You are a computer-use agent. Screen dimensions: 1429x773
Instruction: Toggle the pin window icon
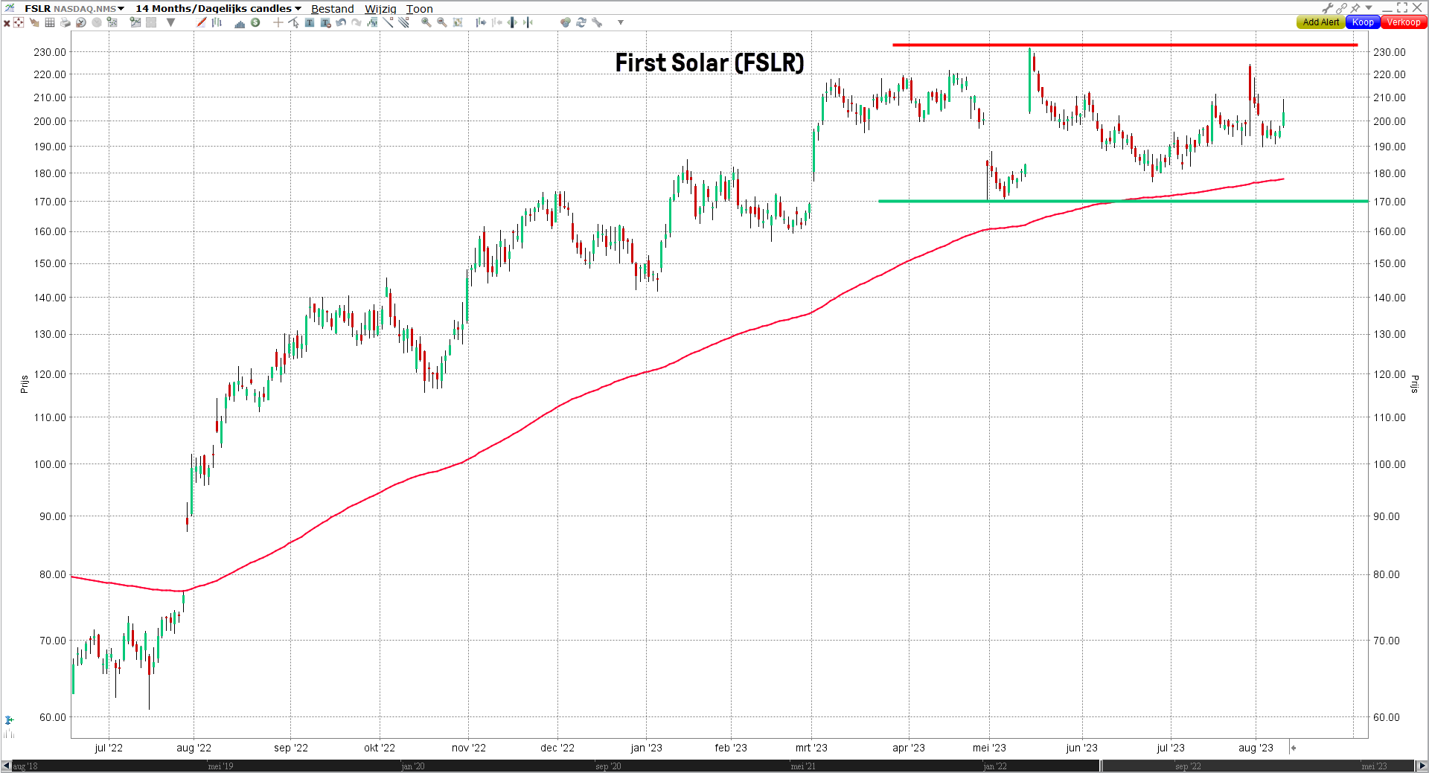[1356, 8]
